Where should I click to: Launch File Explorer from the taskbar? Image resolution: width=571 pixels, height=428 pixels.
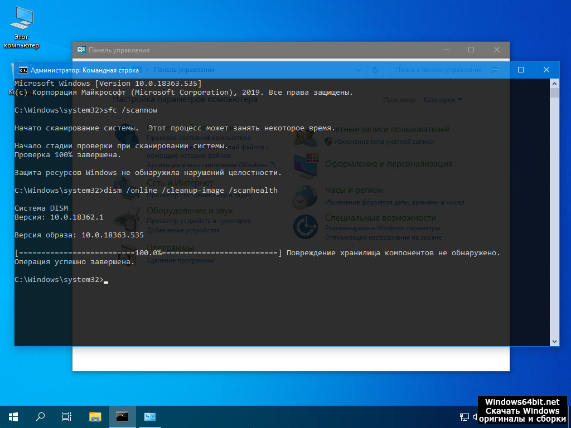coord(95,416)
